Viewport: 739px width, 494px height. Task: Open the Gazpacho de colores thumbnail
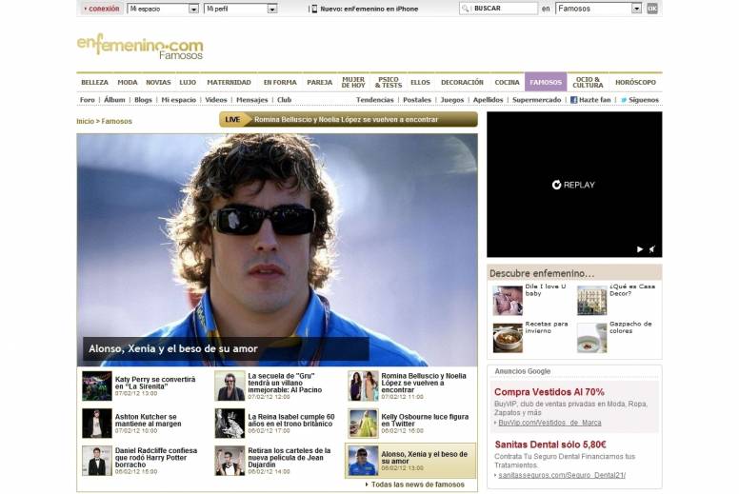click(591, 337)
